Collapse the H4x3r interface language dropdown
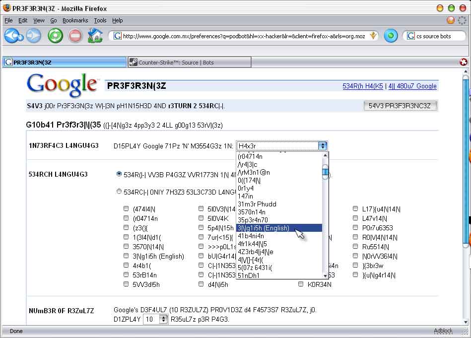The image size is (471, 338). click(323, 146)
